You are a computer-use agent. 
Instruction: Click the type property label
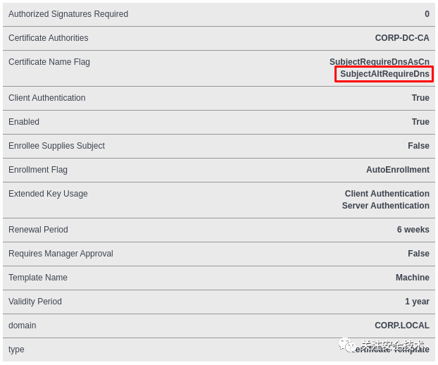(x=16, y=349)
